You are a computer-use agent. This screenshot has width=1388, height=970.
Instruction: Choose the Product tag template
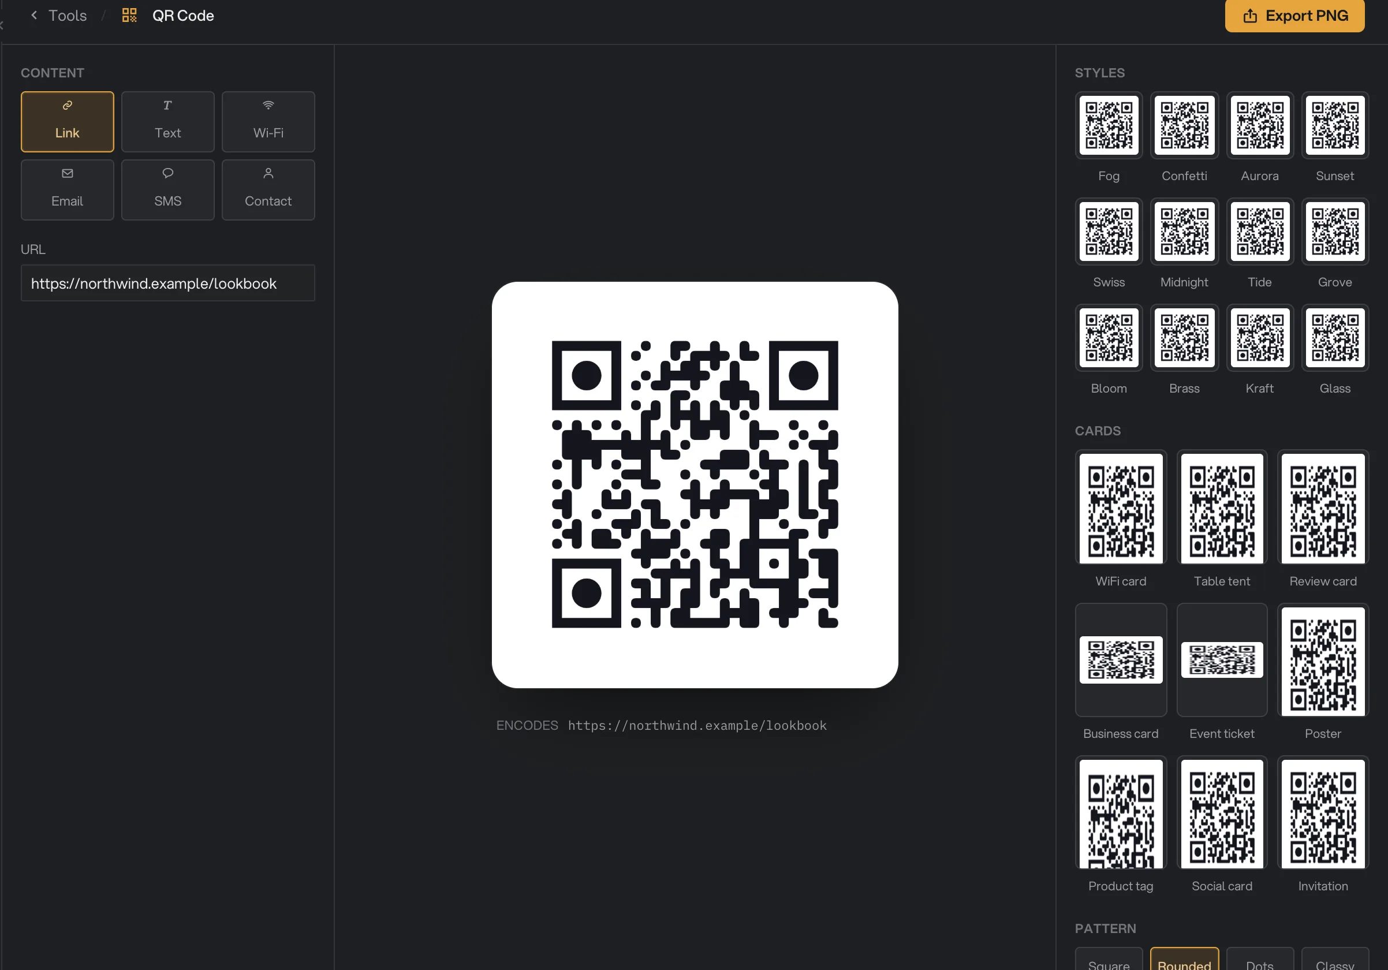pos(1121,813)
